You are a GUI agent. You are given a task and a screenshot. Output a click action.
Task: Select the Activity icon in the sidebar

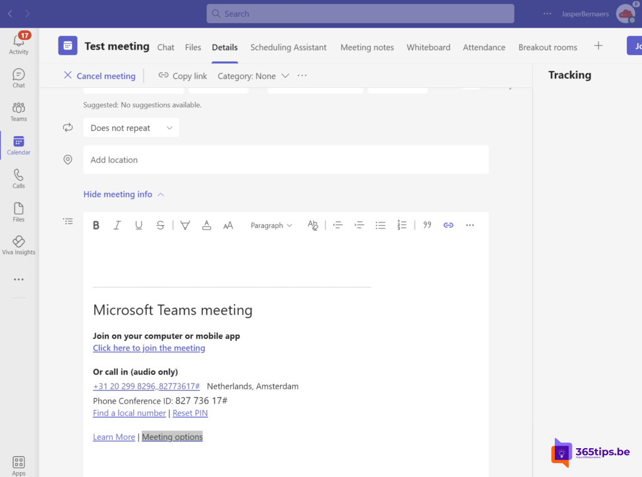coord(18,43)
